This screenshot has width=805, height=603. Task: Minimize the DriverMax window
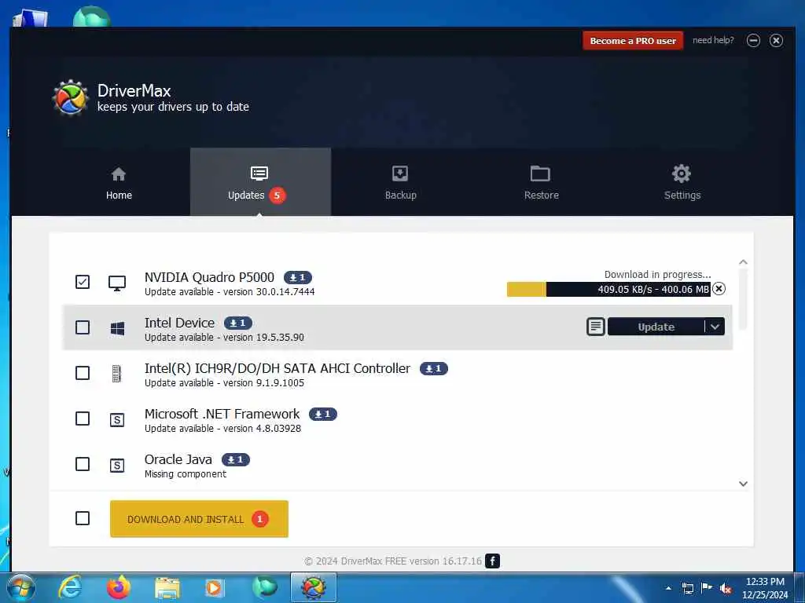click(x=753, y=41)
